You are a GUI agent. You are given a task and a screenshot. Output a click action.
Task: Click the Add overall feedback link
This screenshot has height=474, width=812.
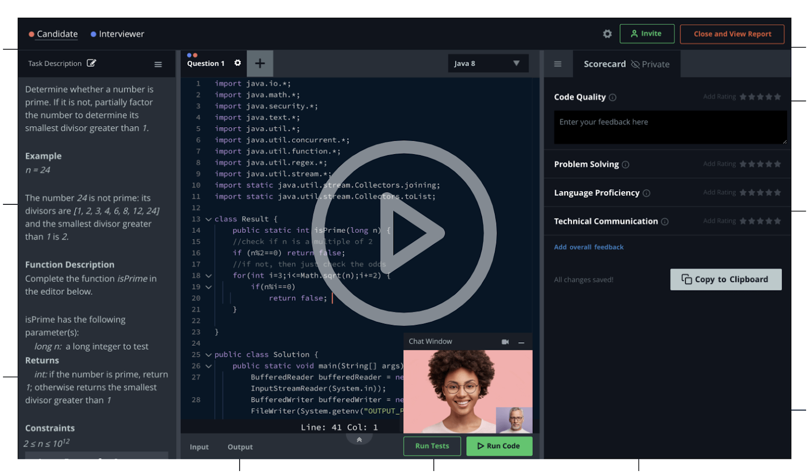pos(589,247)
